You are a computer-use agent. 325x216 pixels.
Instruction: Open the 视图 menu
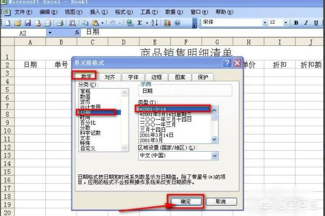[x=74, y=12]
